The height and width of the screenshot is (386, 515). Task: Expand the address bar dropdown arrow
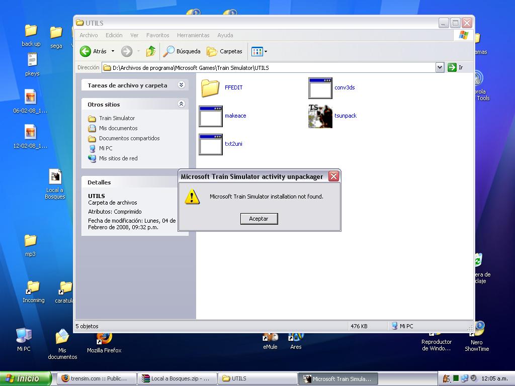(440, 67)
